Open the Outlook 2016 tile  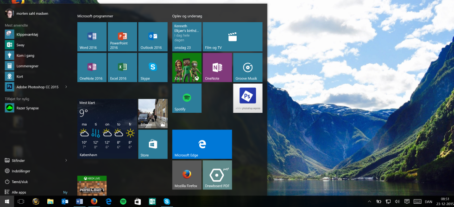tap(152, 37)
